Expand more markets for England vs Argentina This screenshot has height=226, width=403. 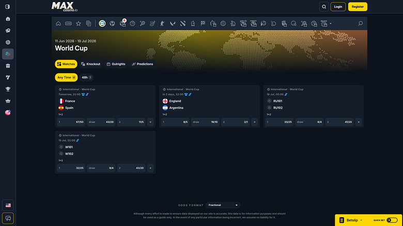pyautogui.click(x=255, y=122)
